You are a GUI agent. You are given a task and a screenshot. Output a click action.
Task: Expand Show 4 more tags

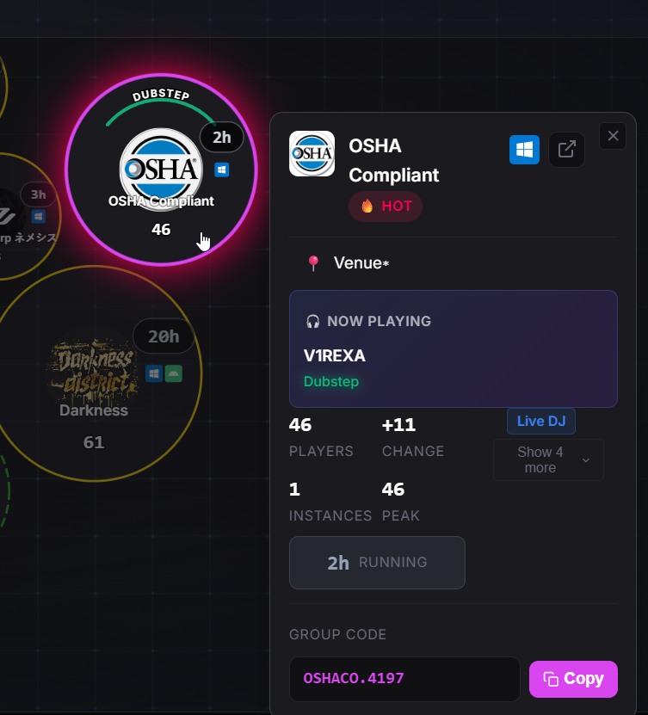548,459
